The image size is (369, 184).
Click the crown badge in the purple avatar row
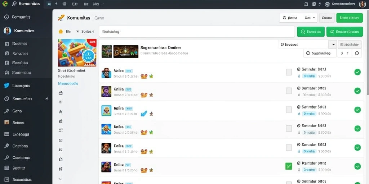[x=144, y=95]
